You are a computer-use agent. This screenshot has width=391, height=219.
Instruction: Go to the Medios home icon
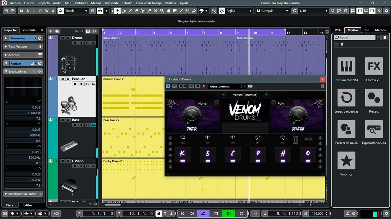(342, 44)
